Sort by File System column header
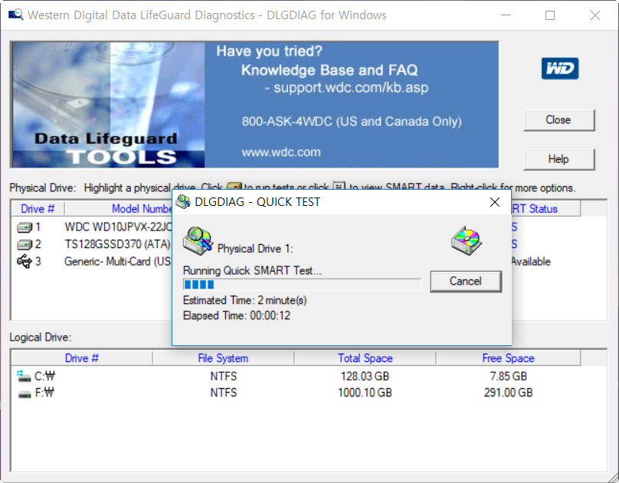The width and height of the screenshot is (619, 483). [223, 358]
